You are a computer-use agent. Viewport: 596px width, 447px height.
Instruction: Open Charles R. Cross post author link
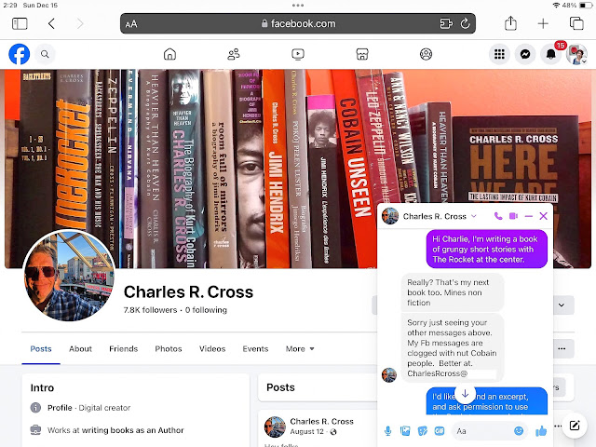tap(321, 421)
